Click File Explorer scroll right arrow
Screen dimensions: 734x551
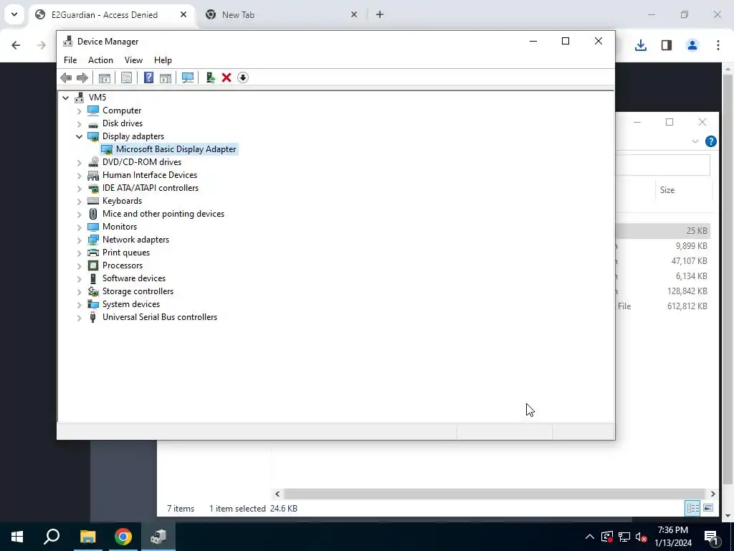[x=712, y=494]
